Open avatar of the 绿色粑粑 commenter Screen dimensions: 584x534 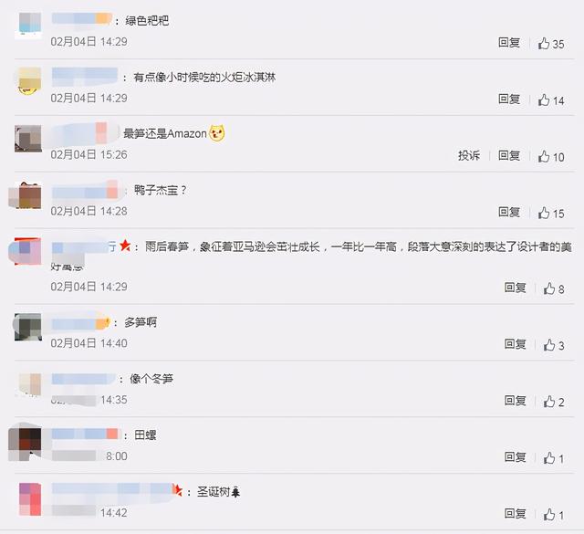pos(28,26)
